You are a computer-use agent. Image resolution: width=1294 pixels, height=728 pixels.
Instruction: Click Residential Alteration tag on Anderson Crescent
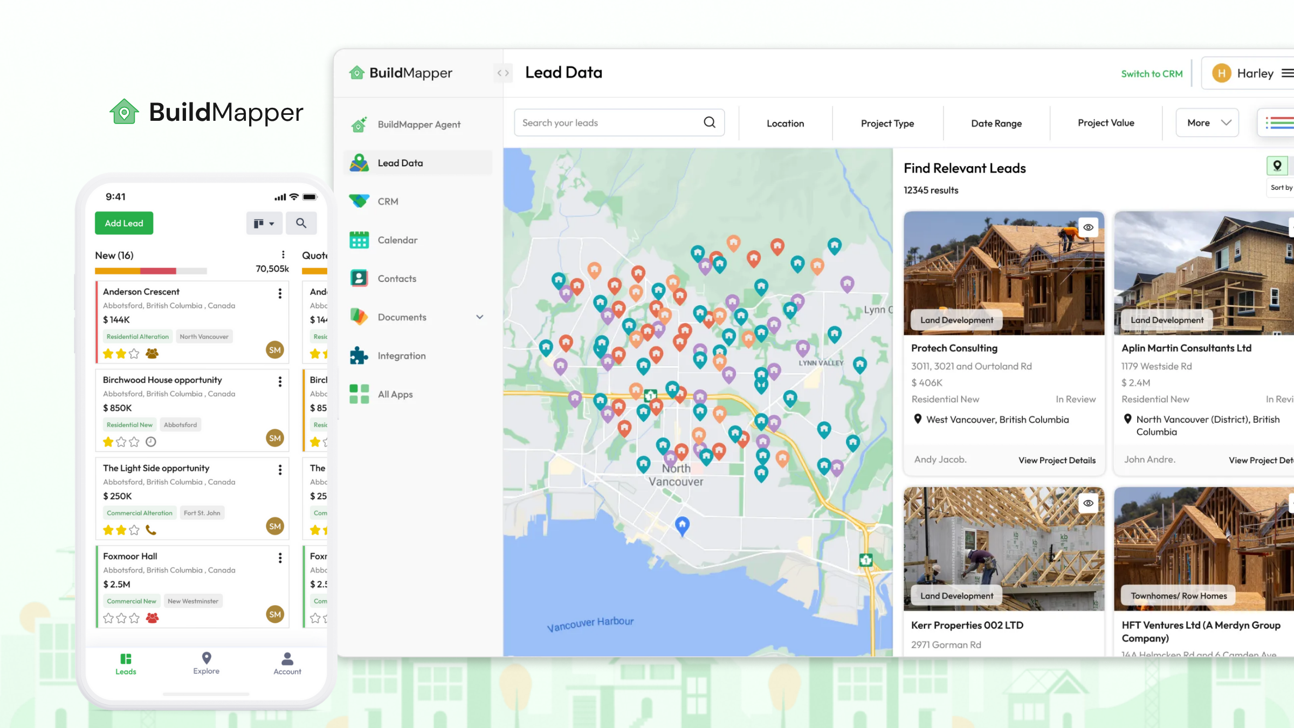point(137,336)
